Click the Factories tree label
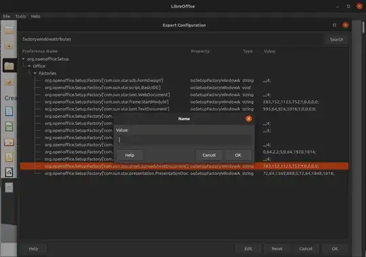The width and height of the screenshot is (366, 257). (47, 73)
